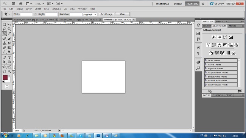Image resolution: width=246 pixels, height=138 pixels.
Task: Select the Rounded Rectangle shape tool
Action: click(9, 62)
